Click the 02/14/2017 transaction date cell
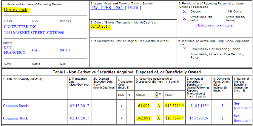 (80, 118)
